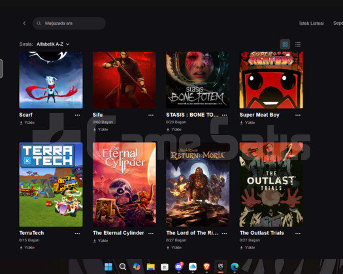Image resolution: width=343 pixels, height=274 pixels.
Task: Open Discord from the taskbar
Action: tap(179, 267)
